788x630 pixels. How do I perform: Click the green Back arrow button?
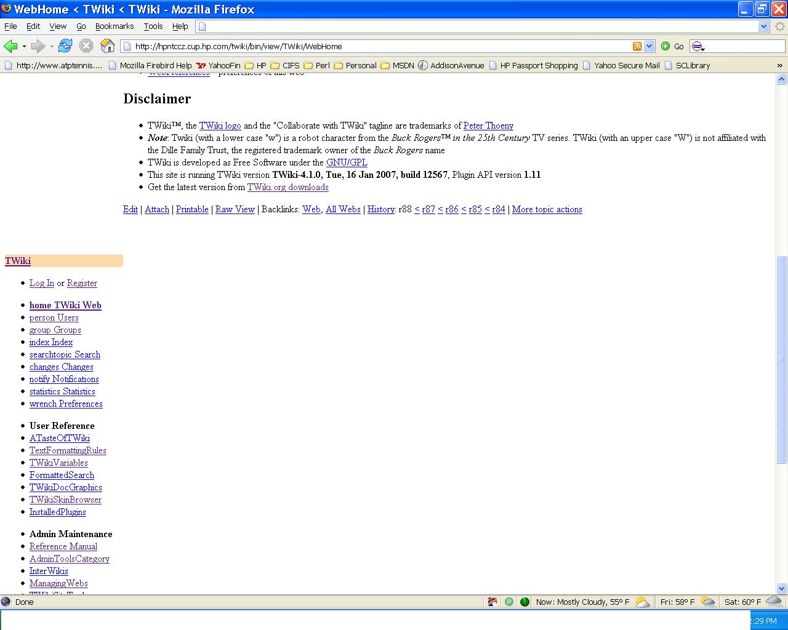10,46
